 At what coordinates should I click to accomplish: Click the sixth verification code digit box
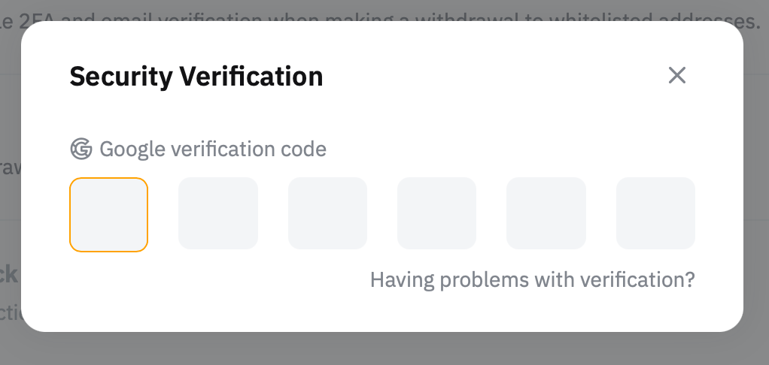[x=655, y=214]
